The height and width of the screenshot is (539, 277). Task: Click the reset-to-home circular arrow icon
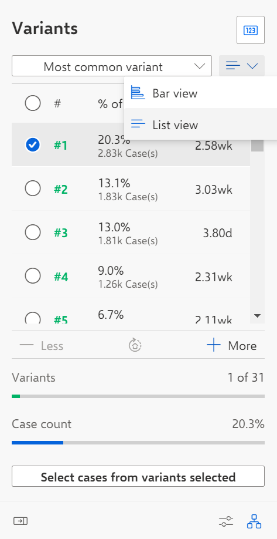point(135,345)
